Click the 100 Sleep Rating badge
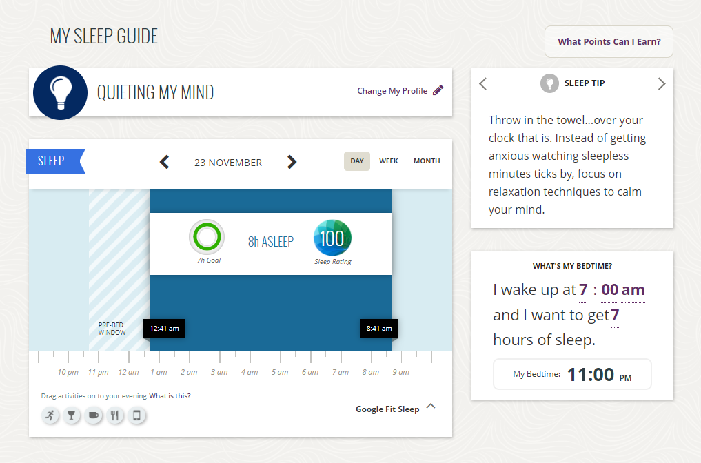This screenshot has height=463, width=701. 332,238
